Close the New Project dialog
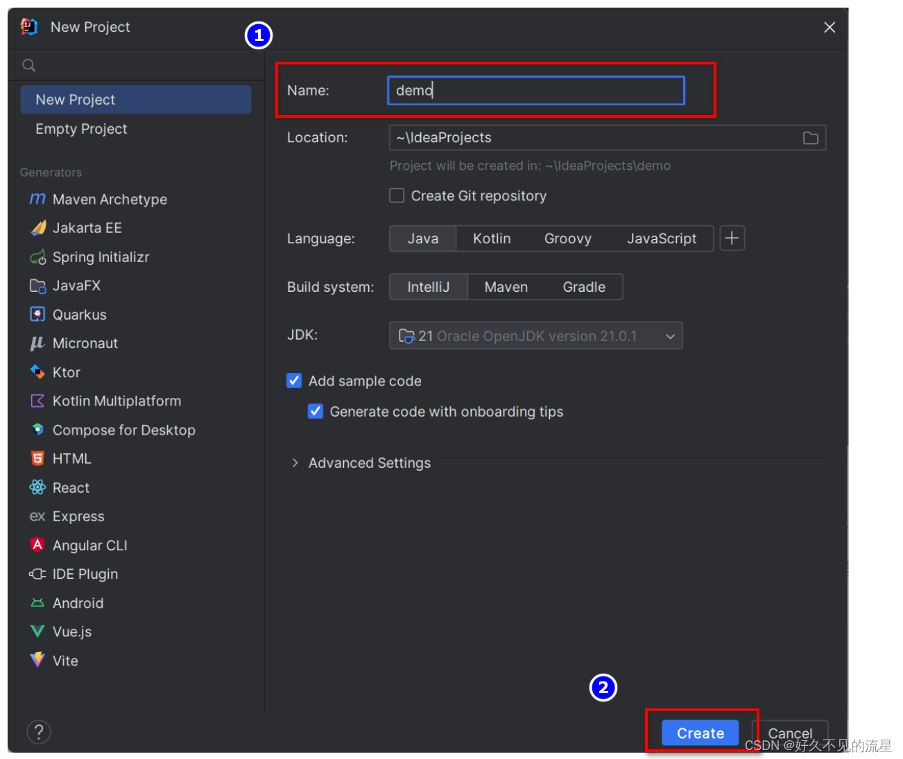The height and width of the screenshot is (759, 903). pyautogui.click(x=829, y=27)
